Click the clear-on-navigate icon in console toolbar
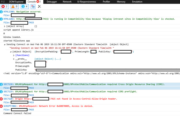180x119 pixels. pyautogui.click(x=33, y=6)
